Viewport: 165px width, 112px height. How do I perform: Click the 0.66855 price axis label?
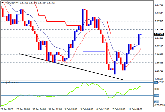[x=159, y=63]
